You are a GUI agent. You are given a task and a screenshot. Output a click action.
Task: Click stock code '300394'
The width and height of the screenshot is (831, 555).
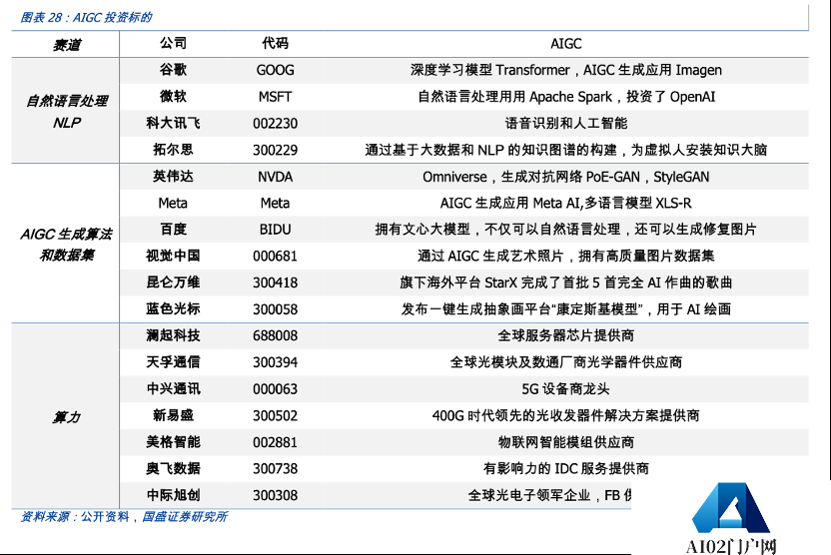pos(275,362)
